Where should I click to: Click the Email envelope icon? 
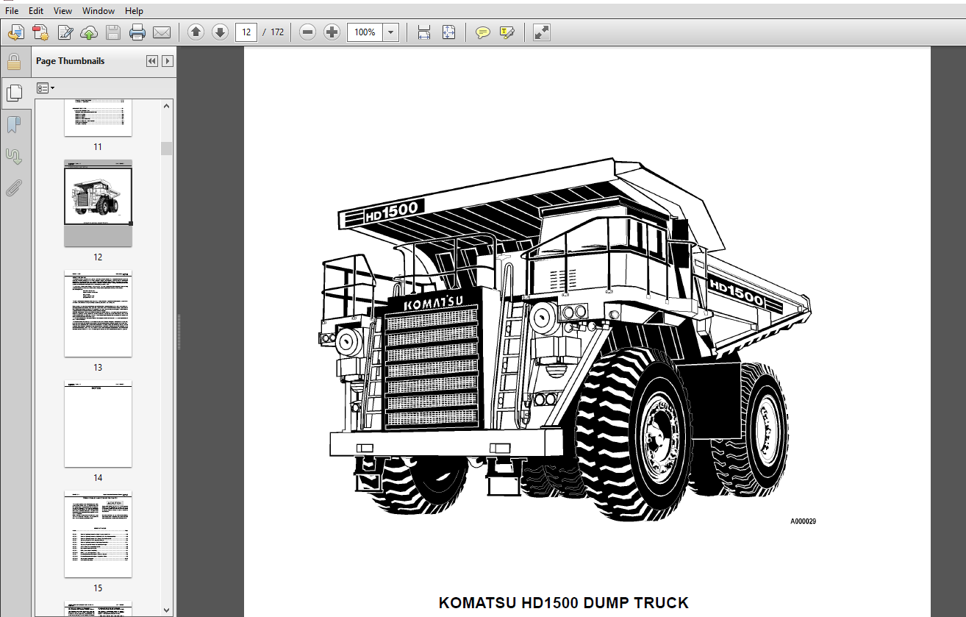pos(162,32)
